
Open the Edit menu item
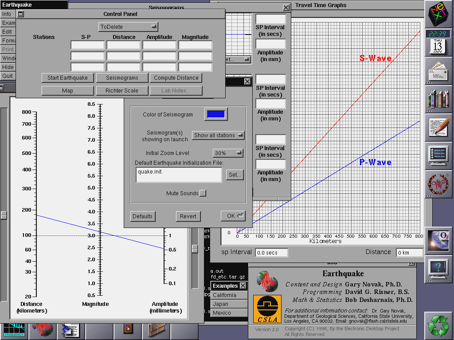(x=7, y=32)
